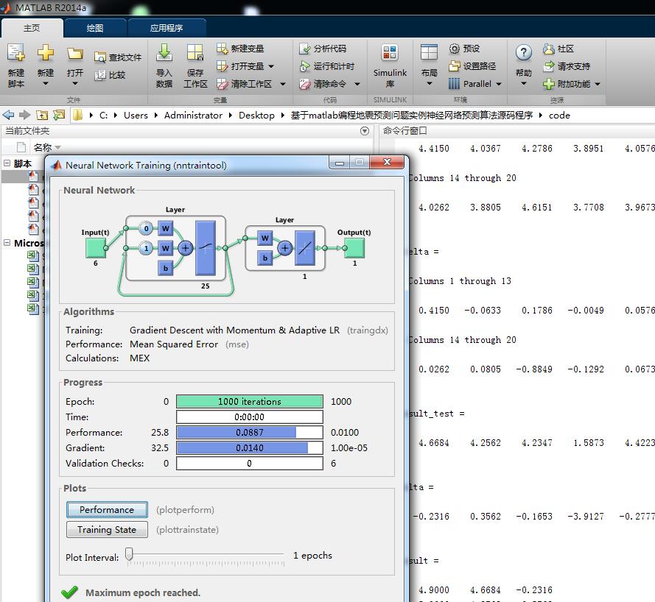Click the yellow plus New (新建) icon
Screen dimensions: 655x602
(45, 53)
